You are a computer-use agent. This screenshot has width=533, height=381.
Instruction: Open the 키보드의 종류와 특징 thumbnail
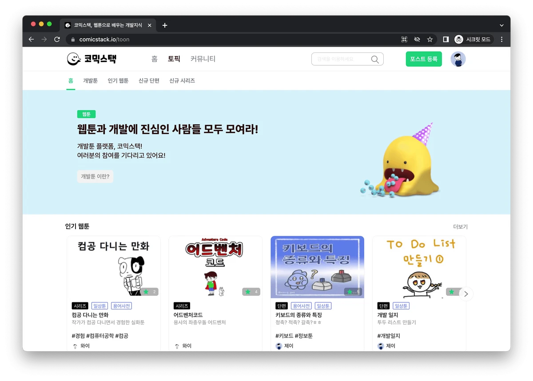(x=317, y=267)
